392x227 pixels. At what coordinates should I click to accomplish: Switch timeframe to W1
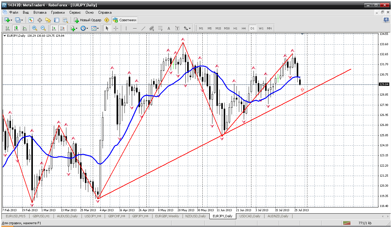[x=261, y=28]
